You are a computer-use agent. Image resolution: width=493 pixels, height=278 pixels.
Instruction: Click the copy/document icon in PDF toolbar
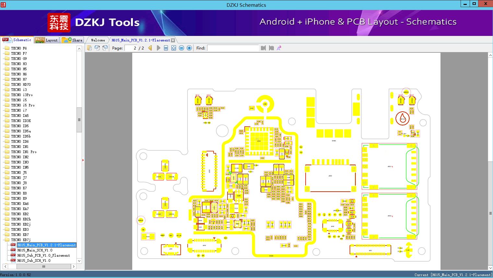[89, 48]
